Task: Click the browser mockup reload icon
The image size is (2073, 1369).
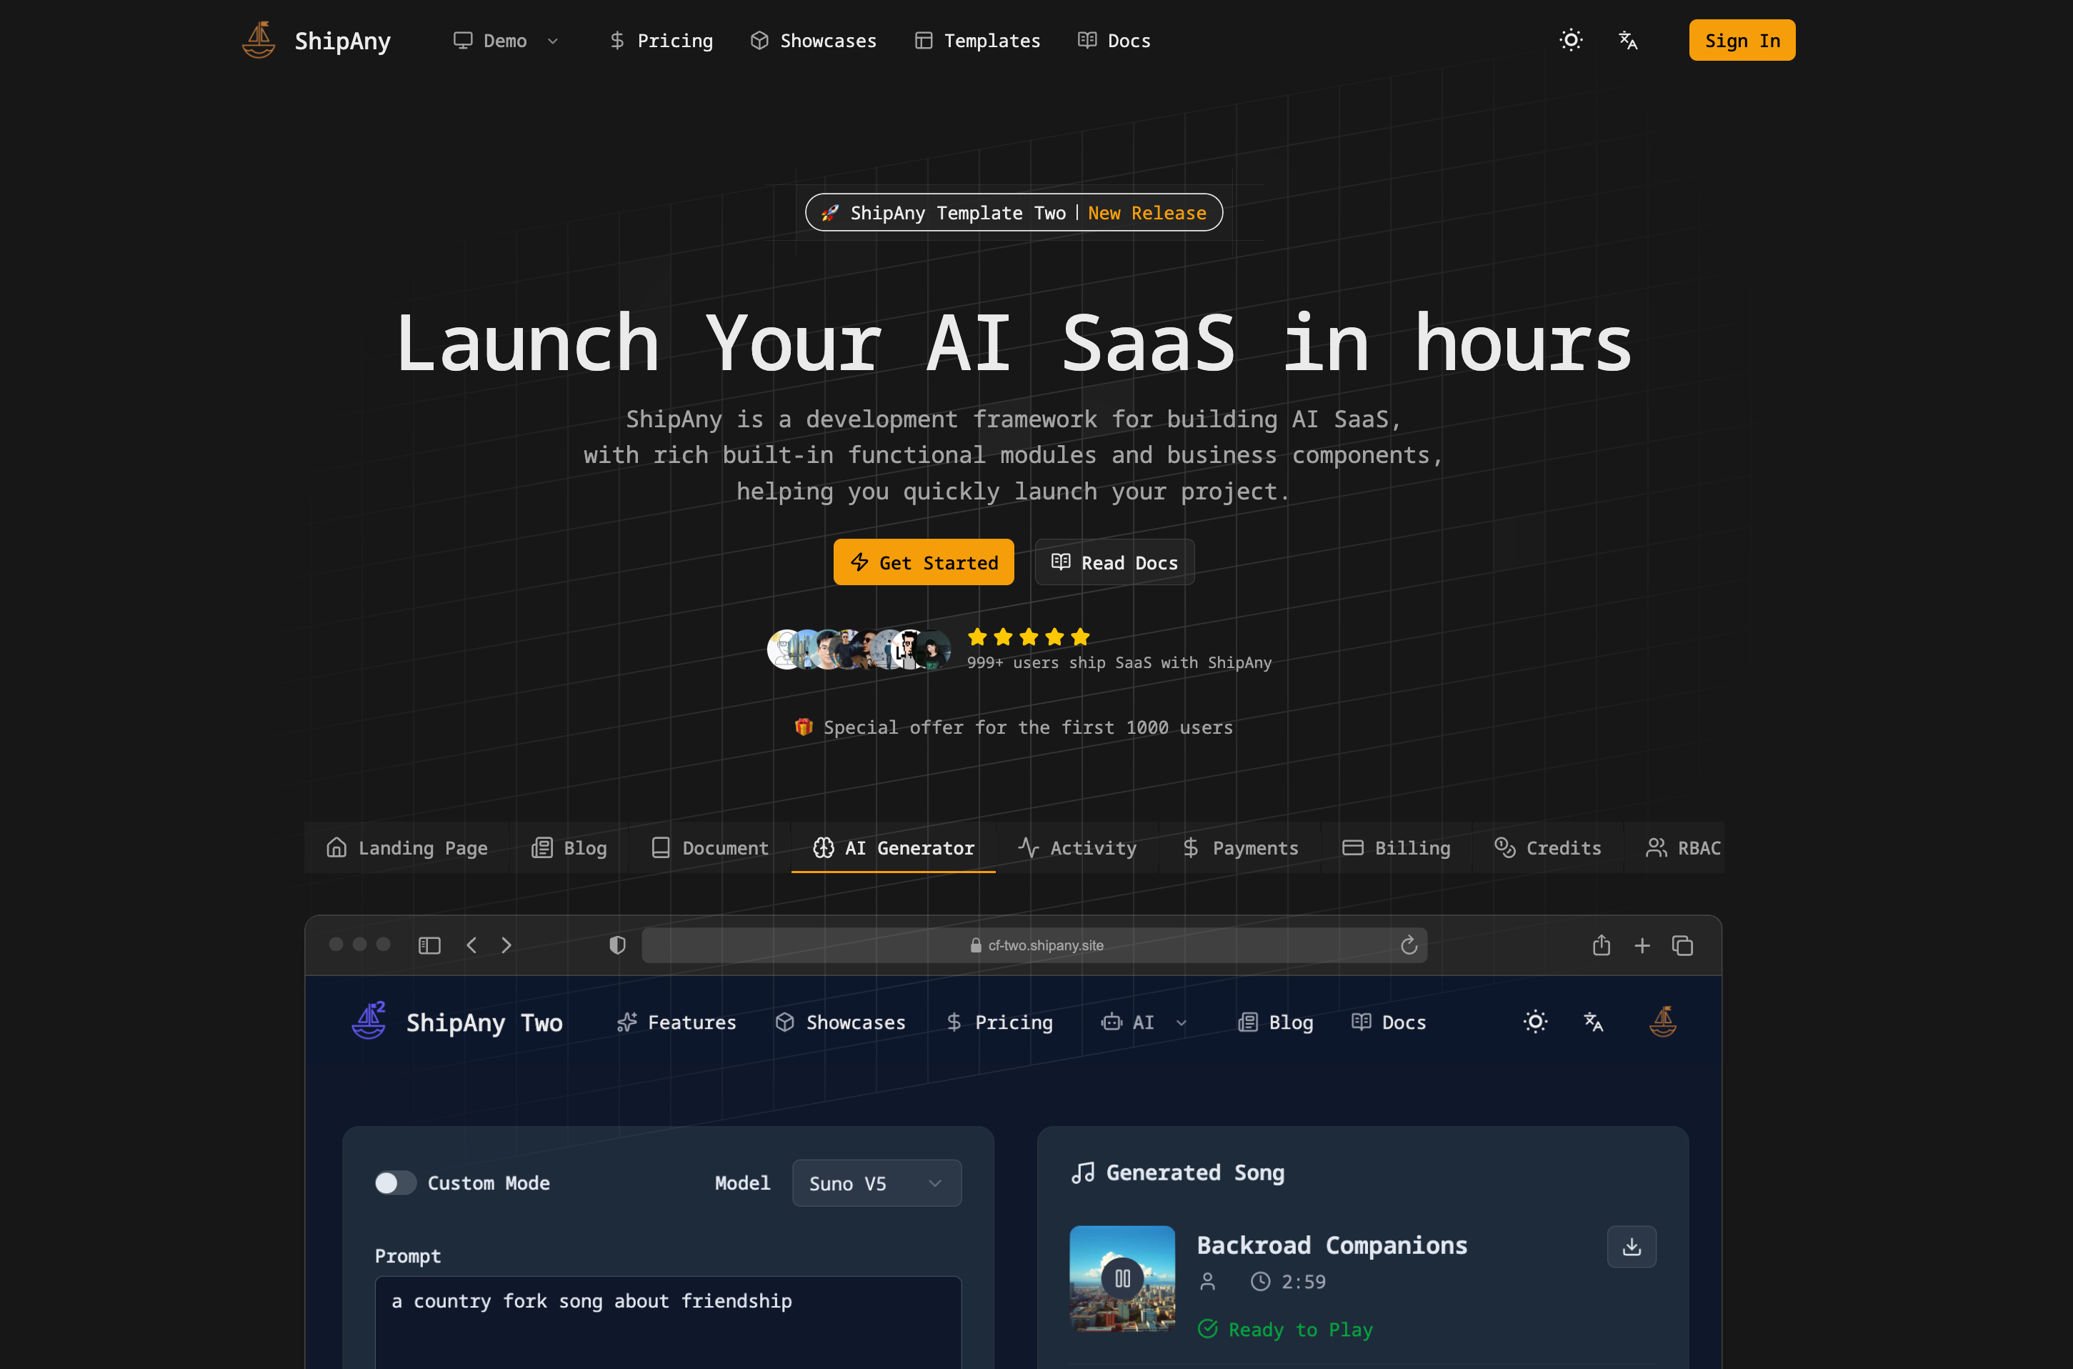Action: (1409, 945)
